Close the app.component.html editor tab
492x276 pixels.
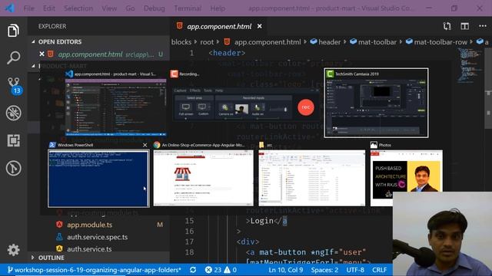[x=260, y=26]
